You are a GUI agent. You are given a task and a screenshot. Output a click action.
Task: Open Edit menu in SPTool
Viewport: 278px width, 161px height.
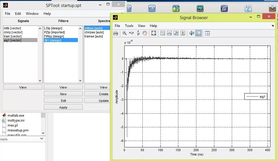coord(18,14)
